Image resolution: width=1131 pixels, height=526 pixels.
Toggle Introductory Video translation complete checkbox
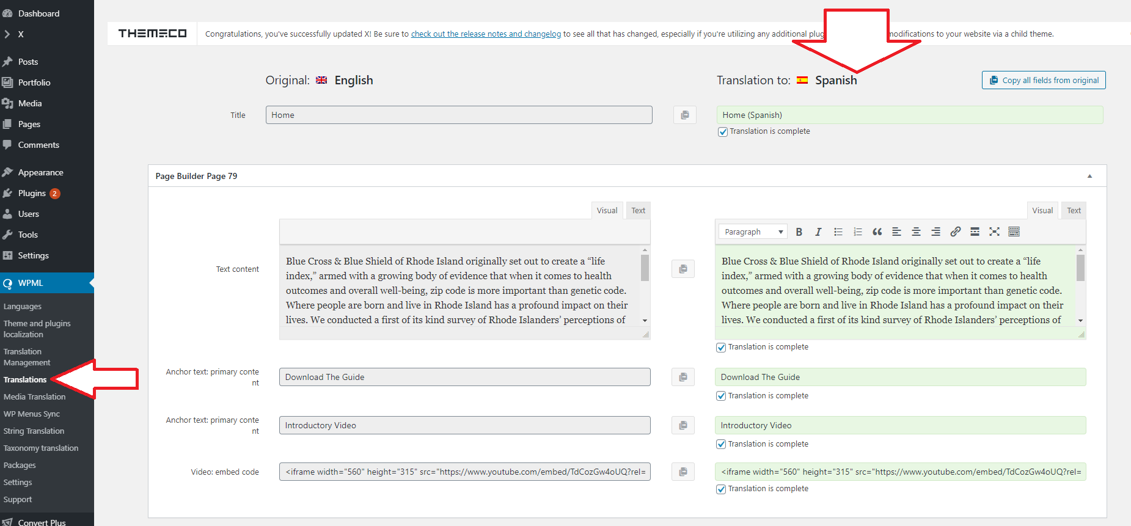pyautogui.click(x=721, y=444)
